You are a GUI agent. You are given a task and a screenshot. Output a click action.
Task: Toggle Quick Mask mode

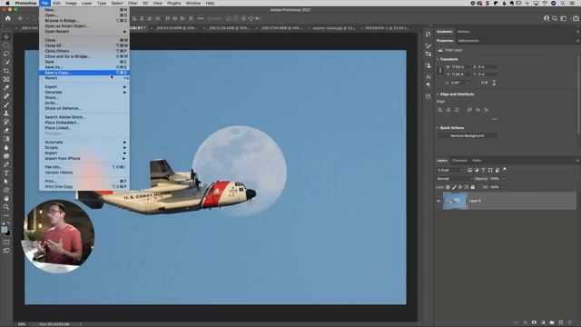click(6, 243)
